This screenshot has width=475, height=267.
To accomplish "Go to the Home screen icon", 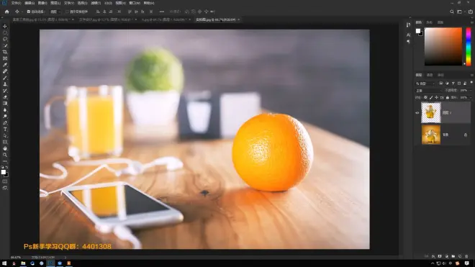I will pyautogui.click(x=7, y=12).
